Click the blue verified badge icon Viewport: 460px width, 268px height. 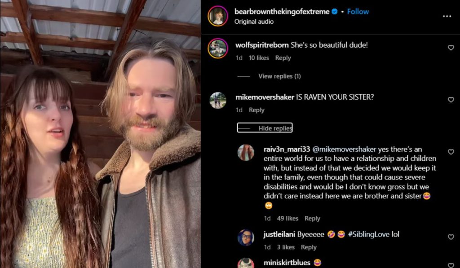pos(334,12)
